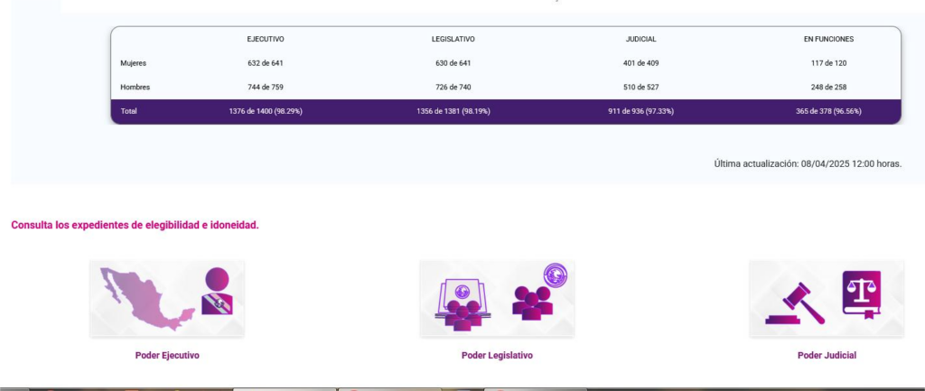This screenshot has width=925, height=391.
Task: Select the LEGISLATIVO column header
Action: click(453, 40)
